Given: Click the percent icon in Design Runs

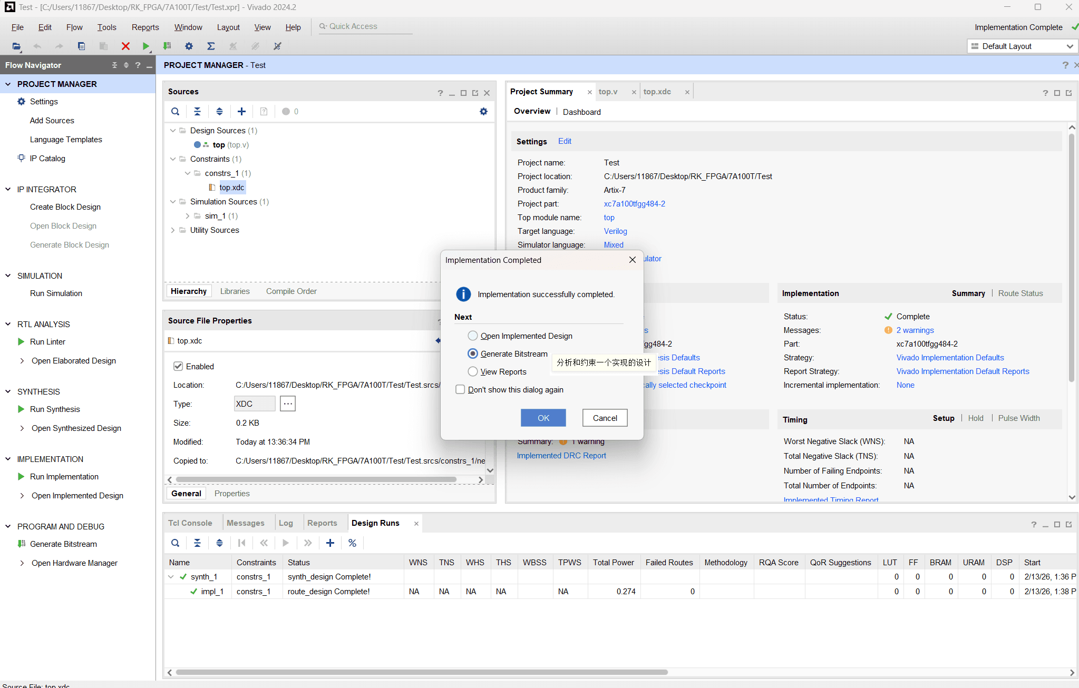Looking at the screenshot, I should click(352, 543).
